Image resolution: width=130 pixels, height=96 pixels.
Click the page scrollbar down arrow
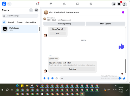coord(129,83)
